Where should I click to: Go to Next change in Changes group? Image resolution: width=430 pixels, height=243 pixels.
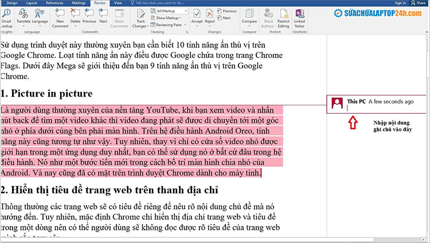(224, 18)
